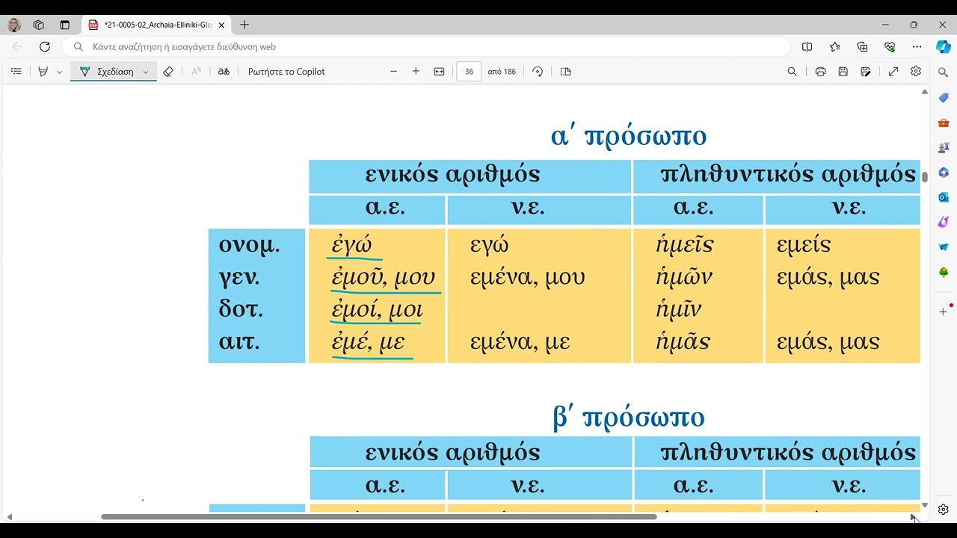The height and width of the screenshot is (538, 957).
Task: Select the eraser tool
Action: (x=168, y=72)
